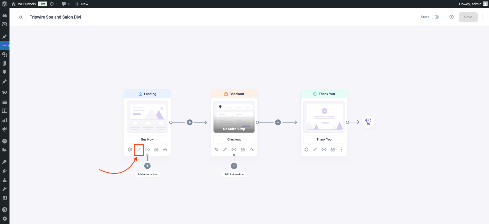The width and height of the screenshot is (489, 224).
Task: Open Landing step settings gear
Action: [130, 150]
